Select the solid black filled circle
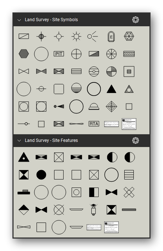Image resolution: width=163 pixels, height=251 pixels. coord(41,175)
